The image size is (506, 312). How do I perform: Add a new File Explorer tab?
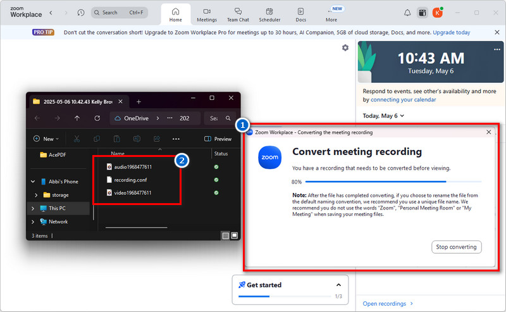pyautogui.click(x=139, y=102)
